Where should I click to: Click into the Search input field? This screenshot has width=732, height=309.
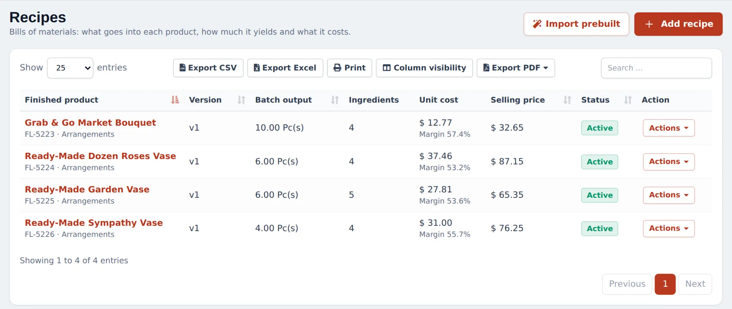[x=656, y=68]
